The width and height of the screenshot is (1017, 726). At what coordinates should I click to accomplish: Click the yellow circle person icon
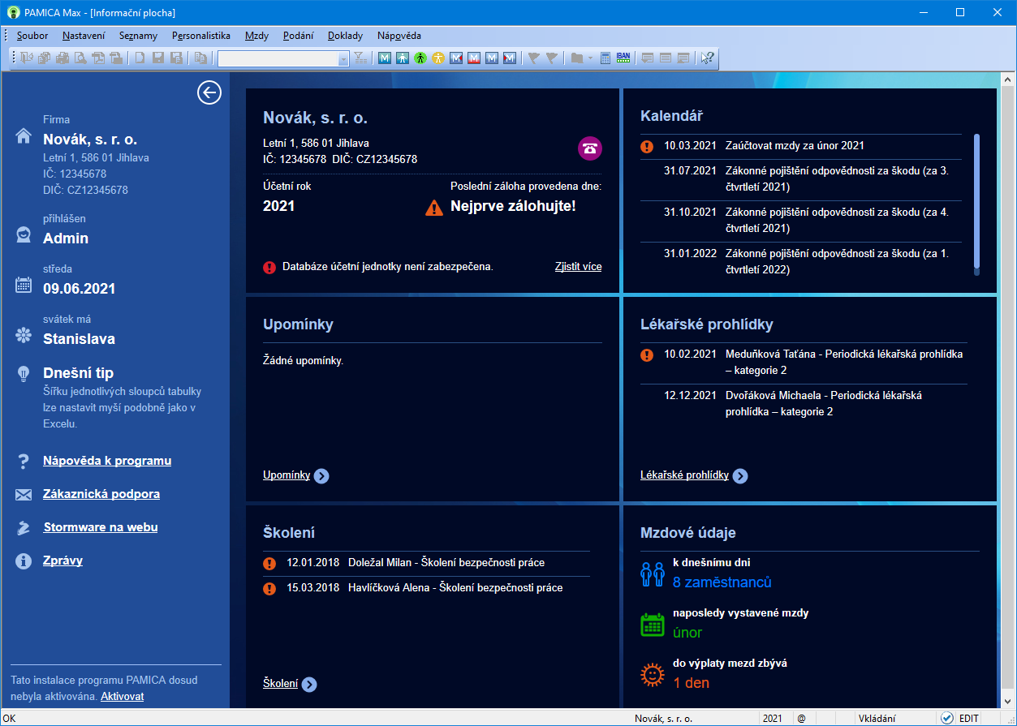[438, 58]
